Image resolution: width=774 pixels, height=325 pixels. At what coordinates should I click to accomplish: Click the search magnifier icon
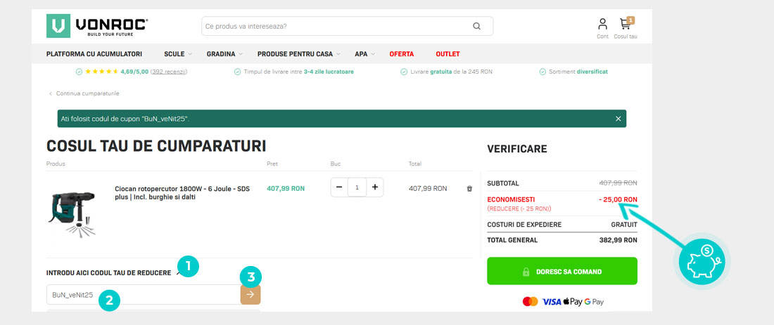point(476,27)
